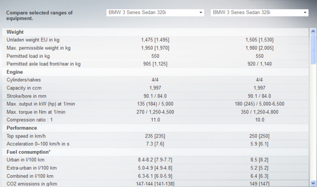Click the 328i torque '350 / 1,250-4,800'
This screenshot has width=317, height=187.
(x=260, y=112)
